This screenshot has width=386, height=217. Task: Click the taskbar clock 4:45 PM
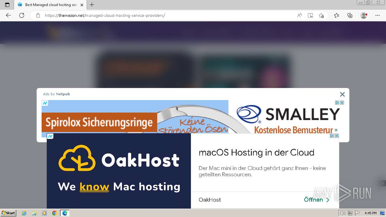coord(371,213)
